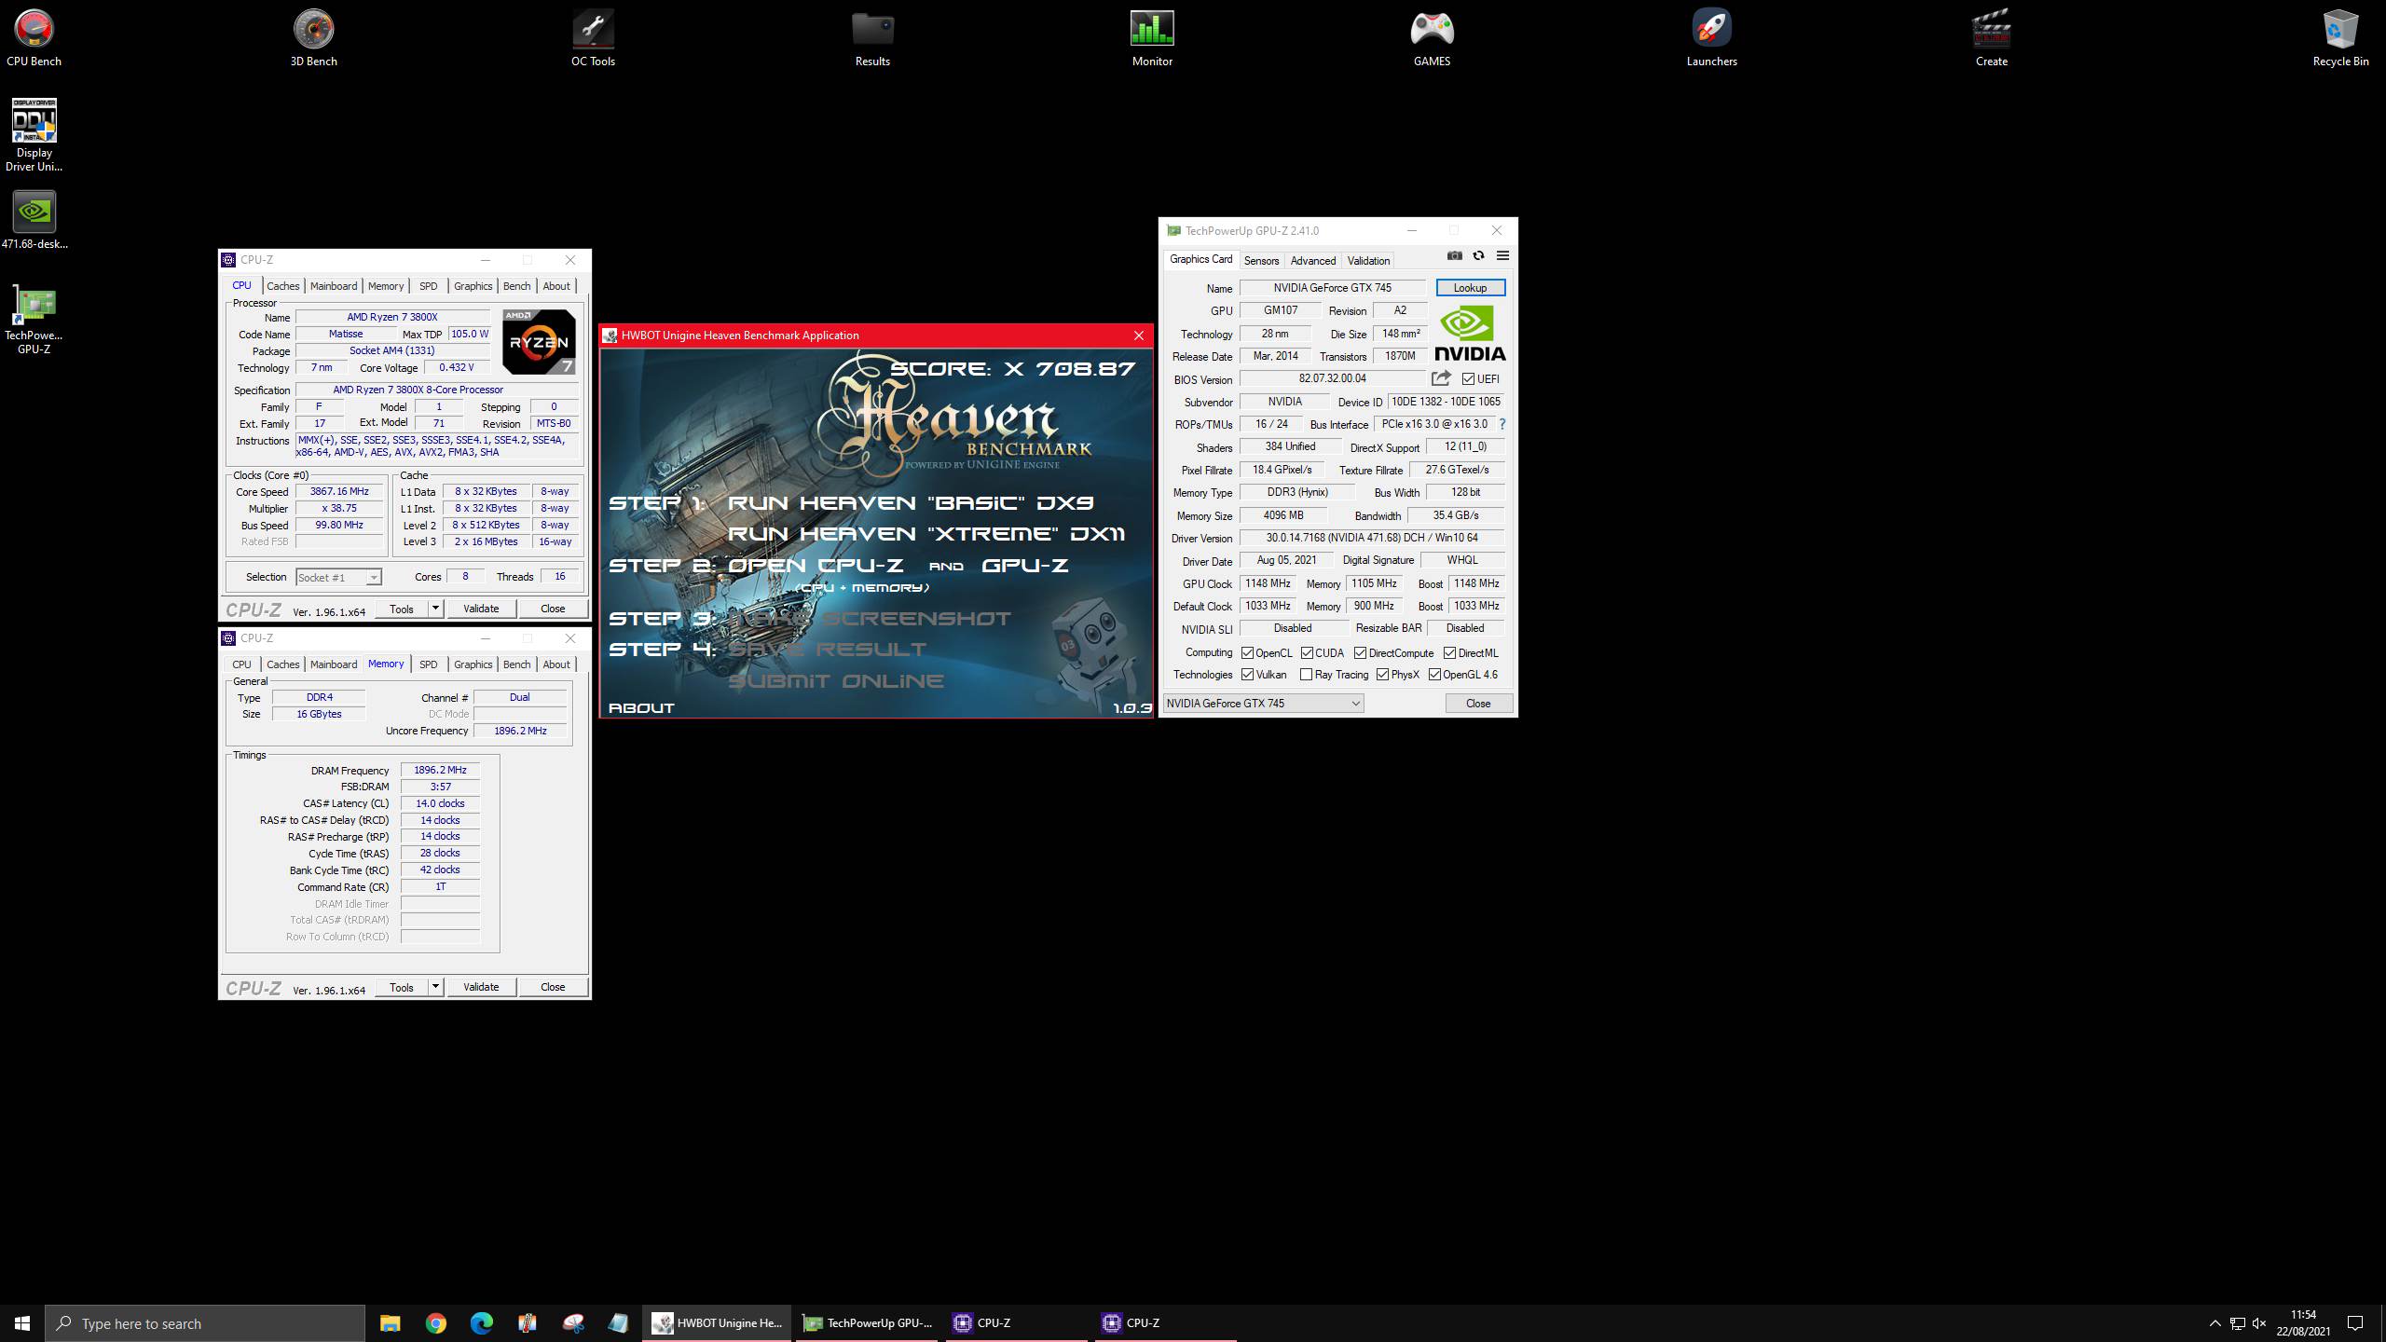Click the Windows Start button
Screen dimensions: 2386x1342
[x=22, y=1322]
